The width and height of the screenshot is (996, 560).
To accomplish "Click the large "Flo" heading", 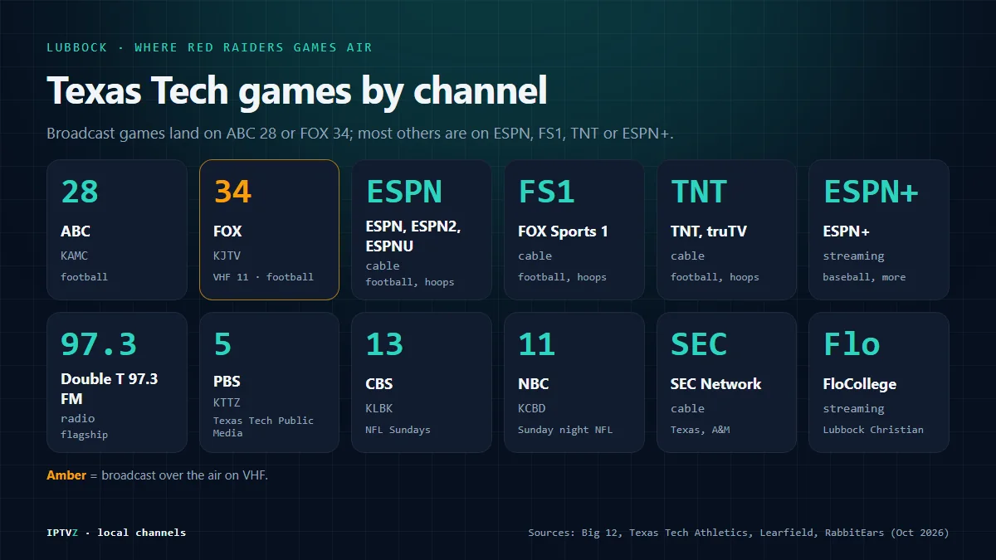I will pyautogui.click(x=852, y=344).
